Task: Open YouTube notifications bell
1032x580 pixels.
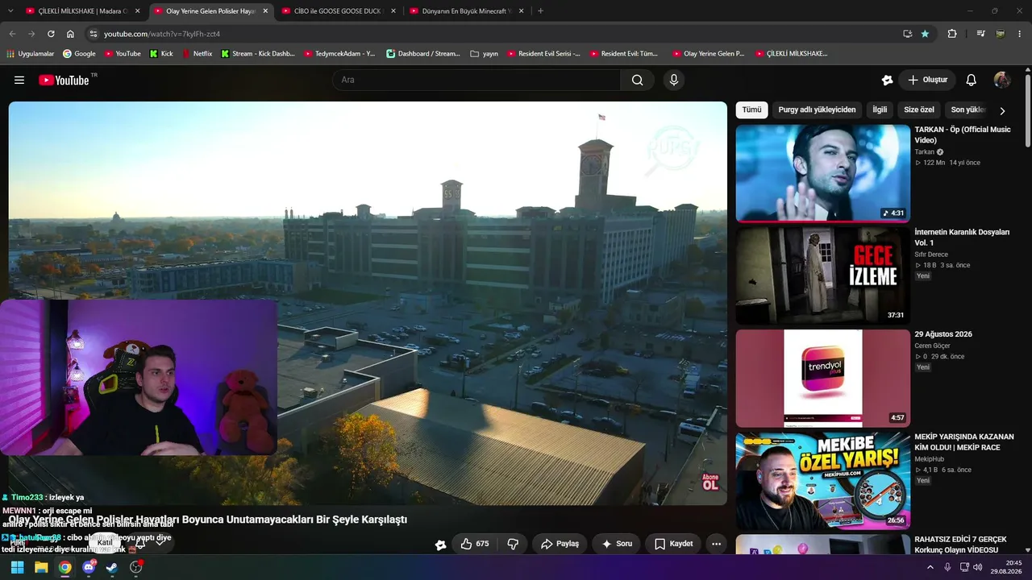Action: click(972, 80)
